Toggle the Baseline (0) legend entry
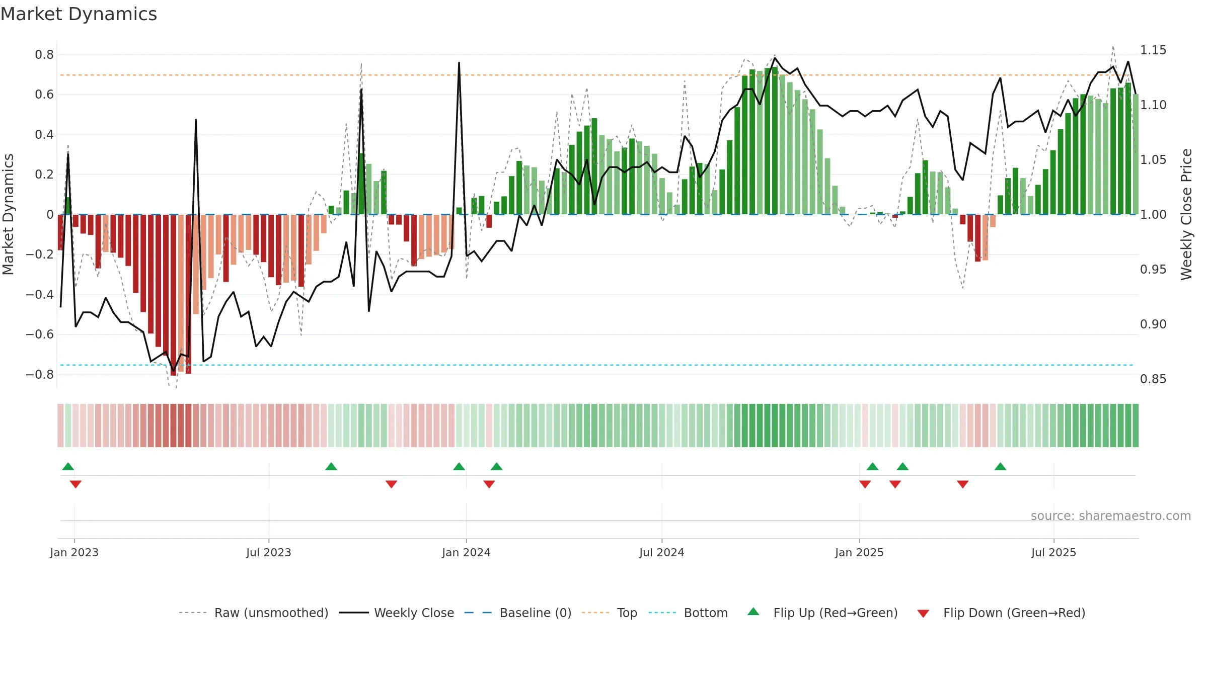The width and height of the screenshot is (1208, 679). coord(518,613)
